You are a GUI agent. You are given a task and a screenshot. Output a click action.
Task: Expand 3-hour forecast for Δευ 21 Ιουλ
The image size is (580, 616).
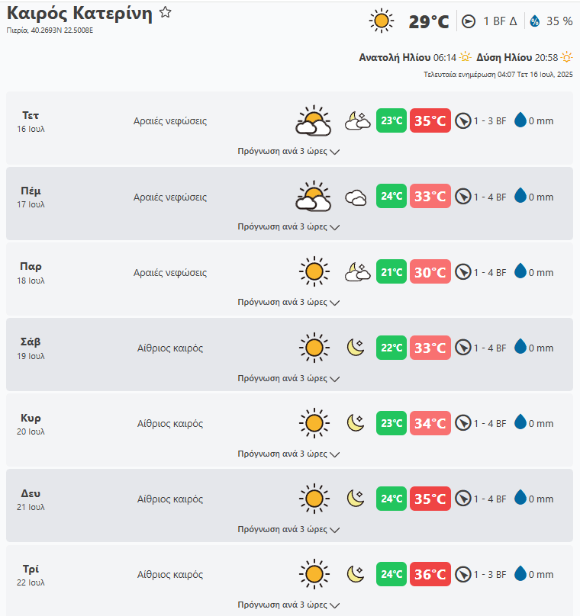[288, 528]
